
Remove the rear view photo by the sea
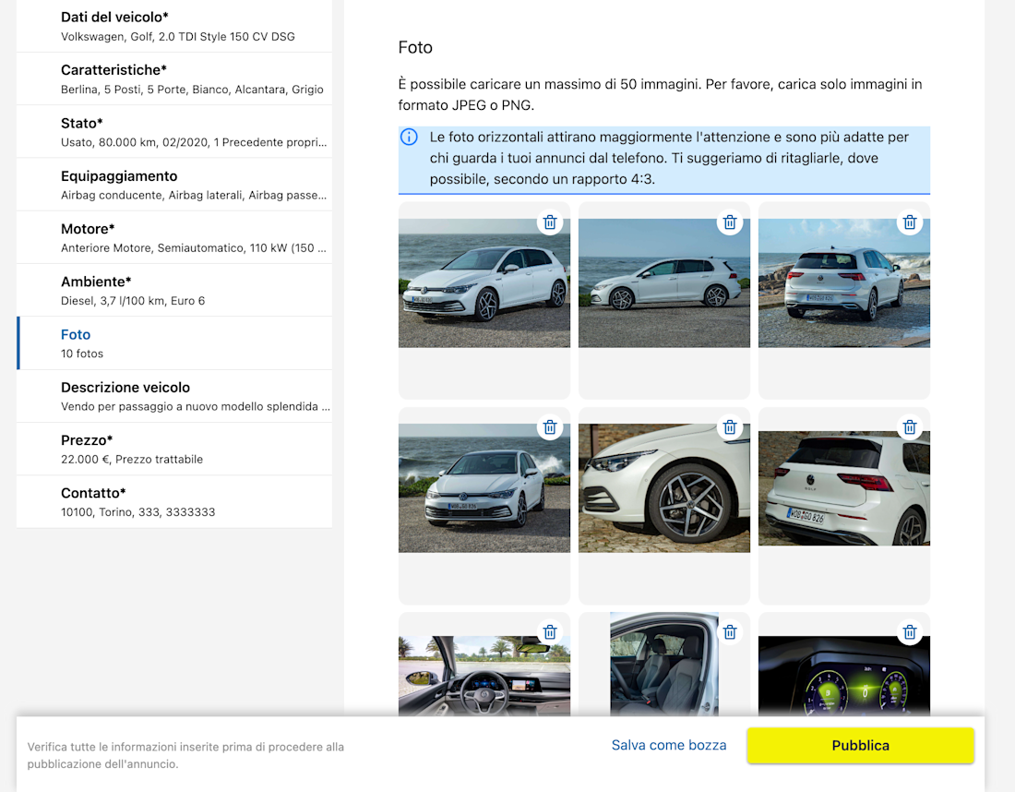tap(910, 222)
